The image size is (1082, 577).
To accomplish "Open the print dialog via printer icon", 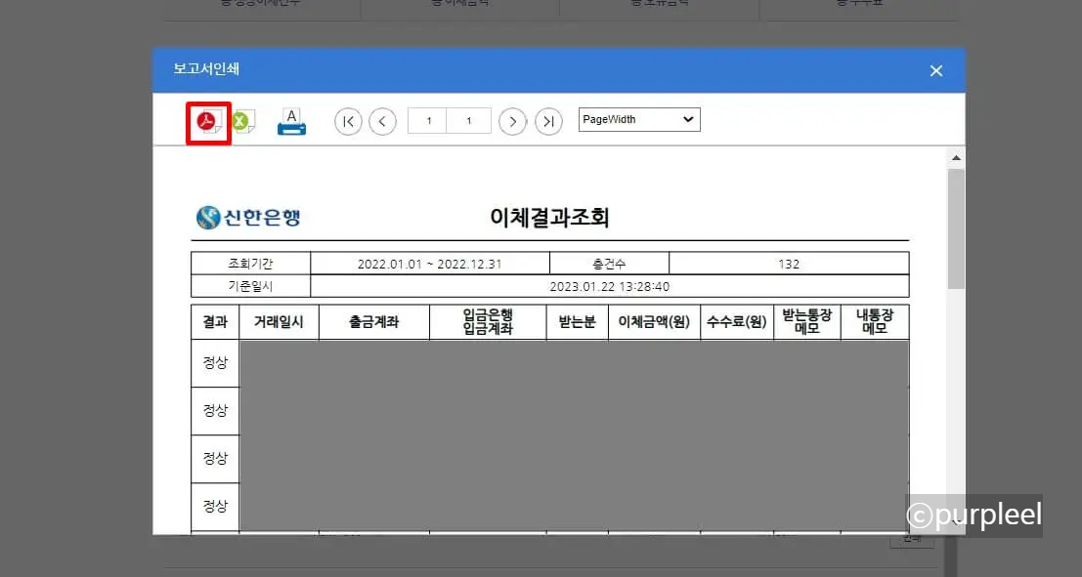I will [x=290, y=119].
